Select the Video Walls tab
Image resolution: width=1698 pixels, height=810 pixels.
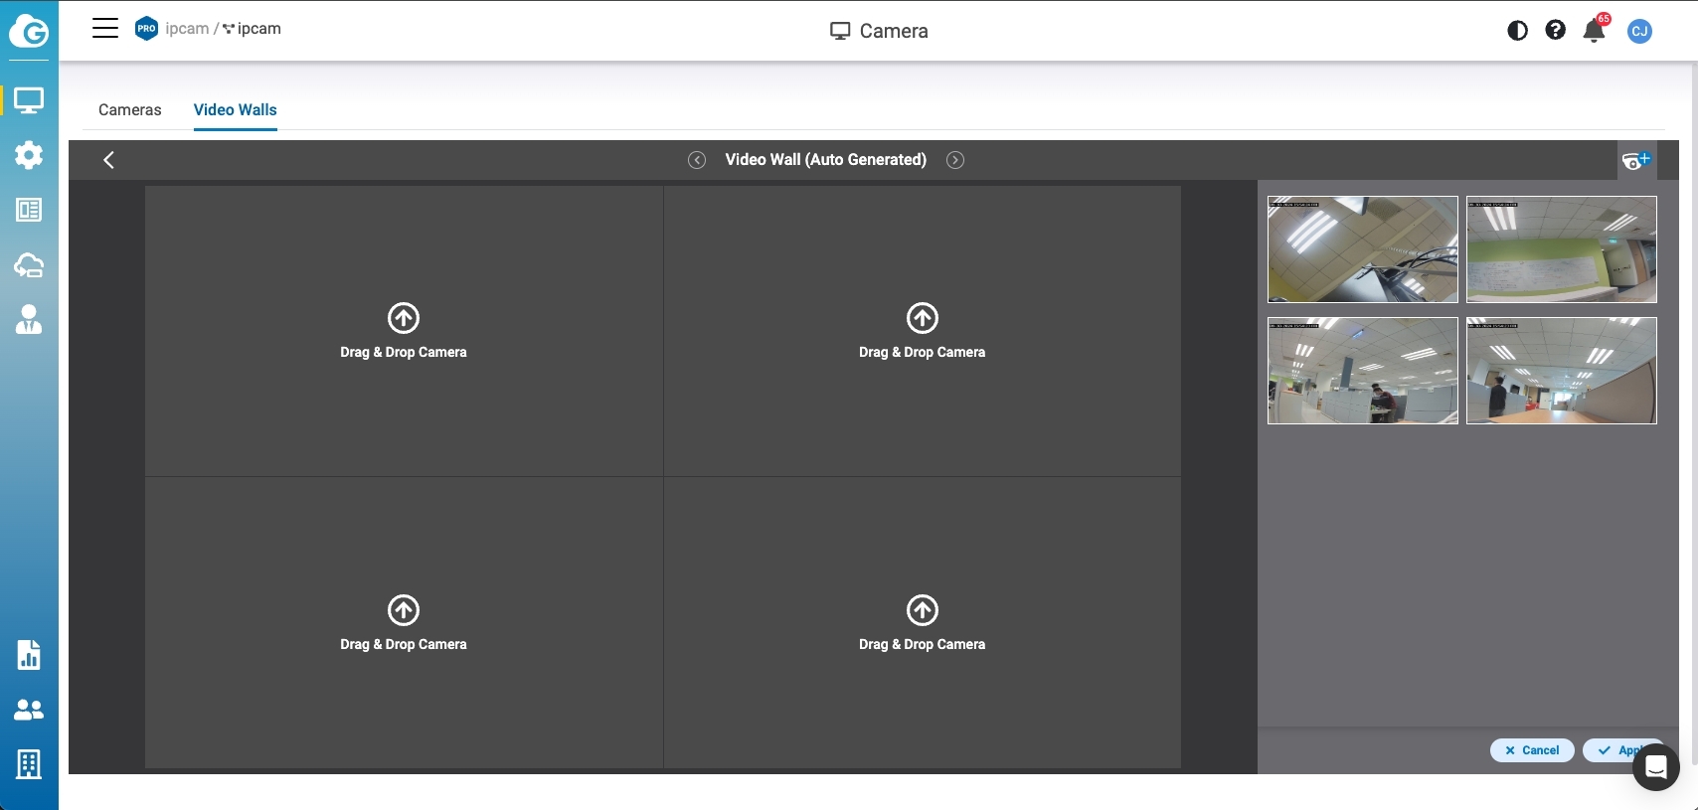235,110
